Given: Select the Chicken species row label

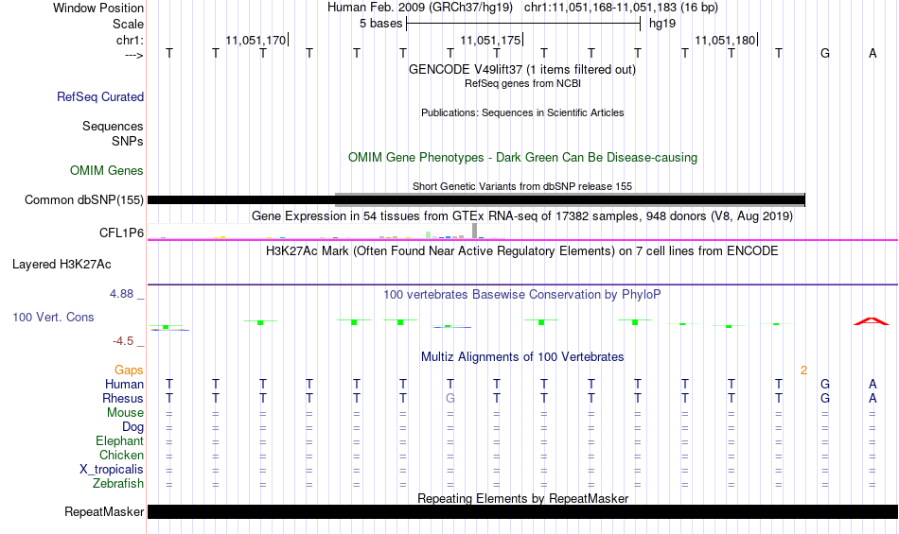Looking at the screenshot, I should tap(121, 455).
